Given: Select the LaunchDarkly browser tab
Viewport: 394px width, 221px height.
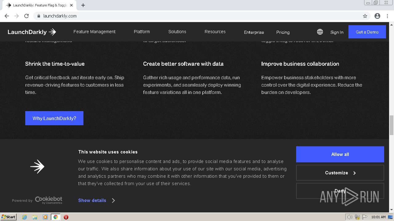Looking at the screenshot, I should [x=40, y=5].
